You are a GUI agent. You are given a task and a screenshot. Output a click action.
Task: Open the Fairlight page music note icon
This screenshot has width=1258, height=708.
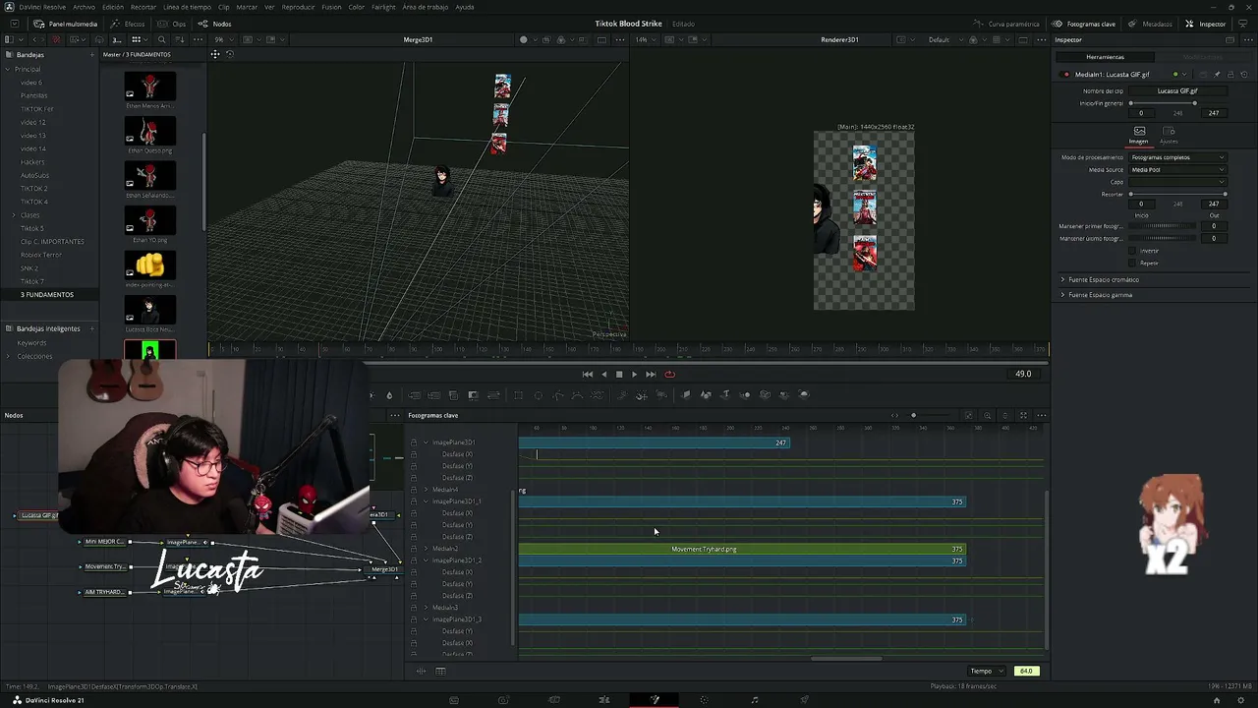point(755,700)
